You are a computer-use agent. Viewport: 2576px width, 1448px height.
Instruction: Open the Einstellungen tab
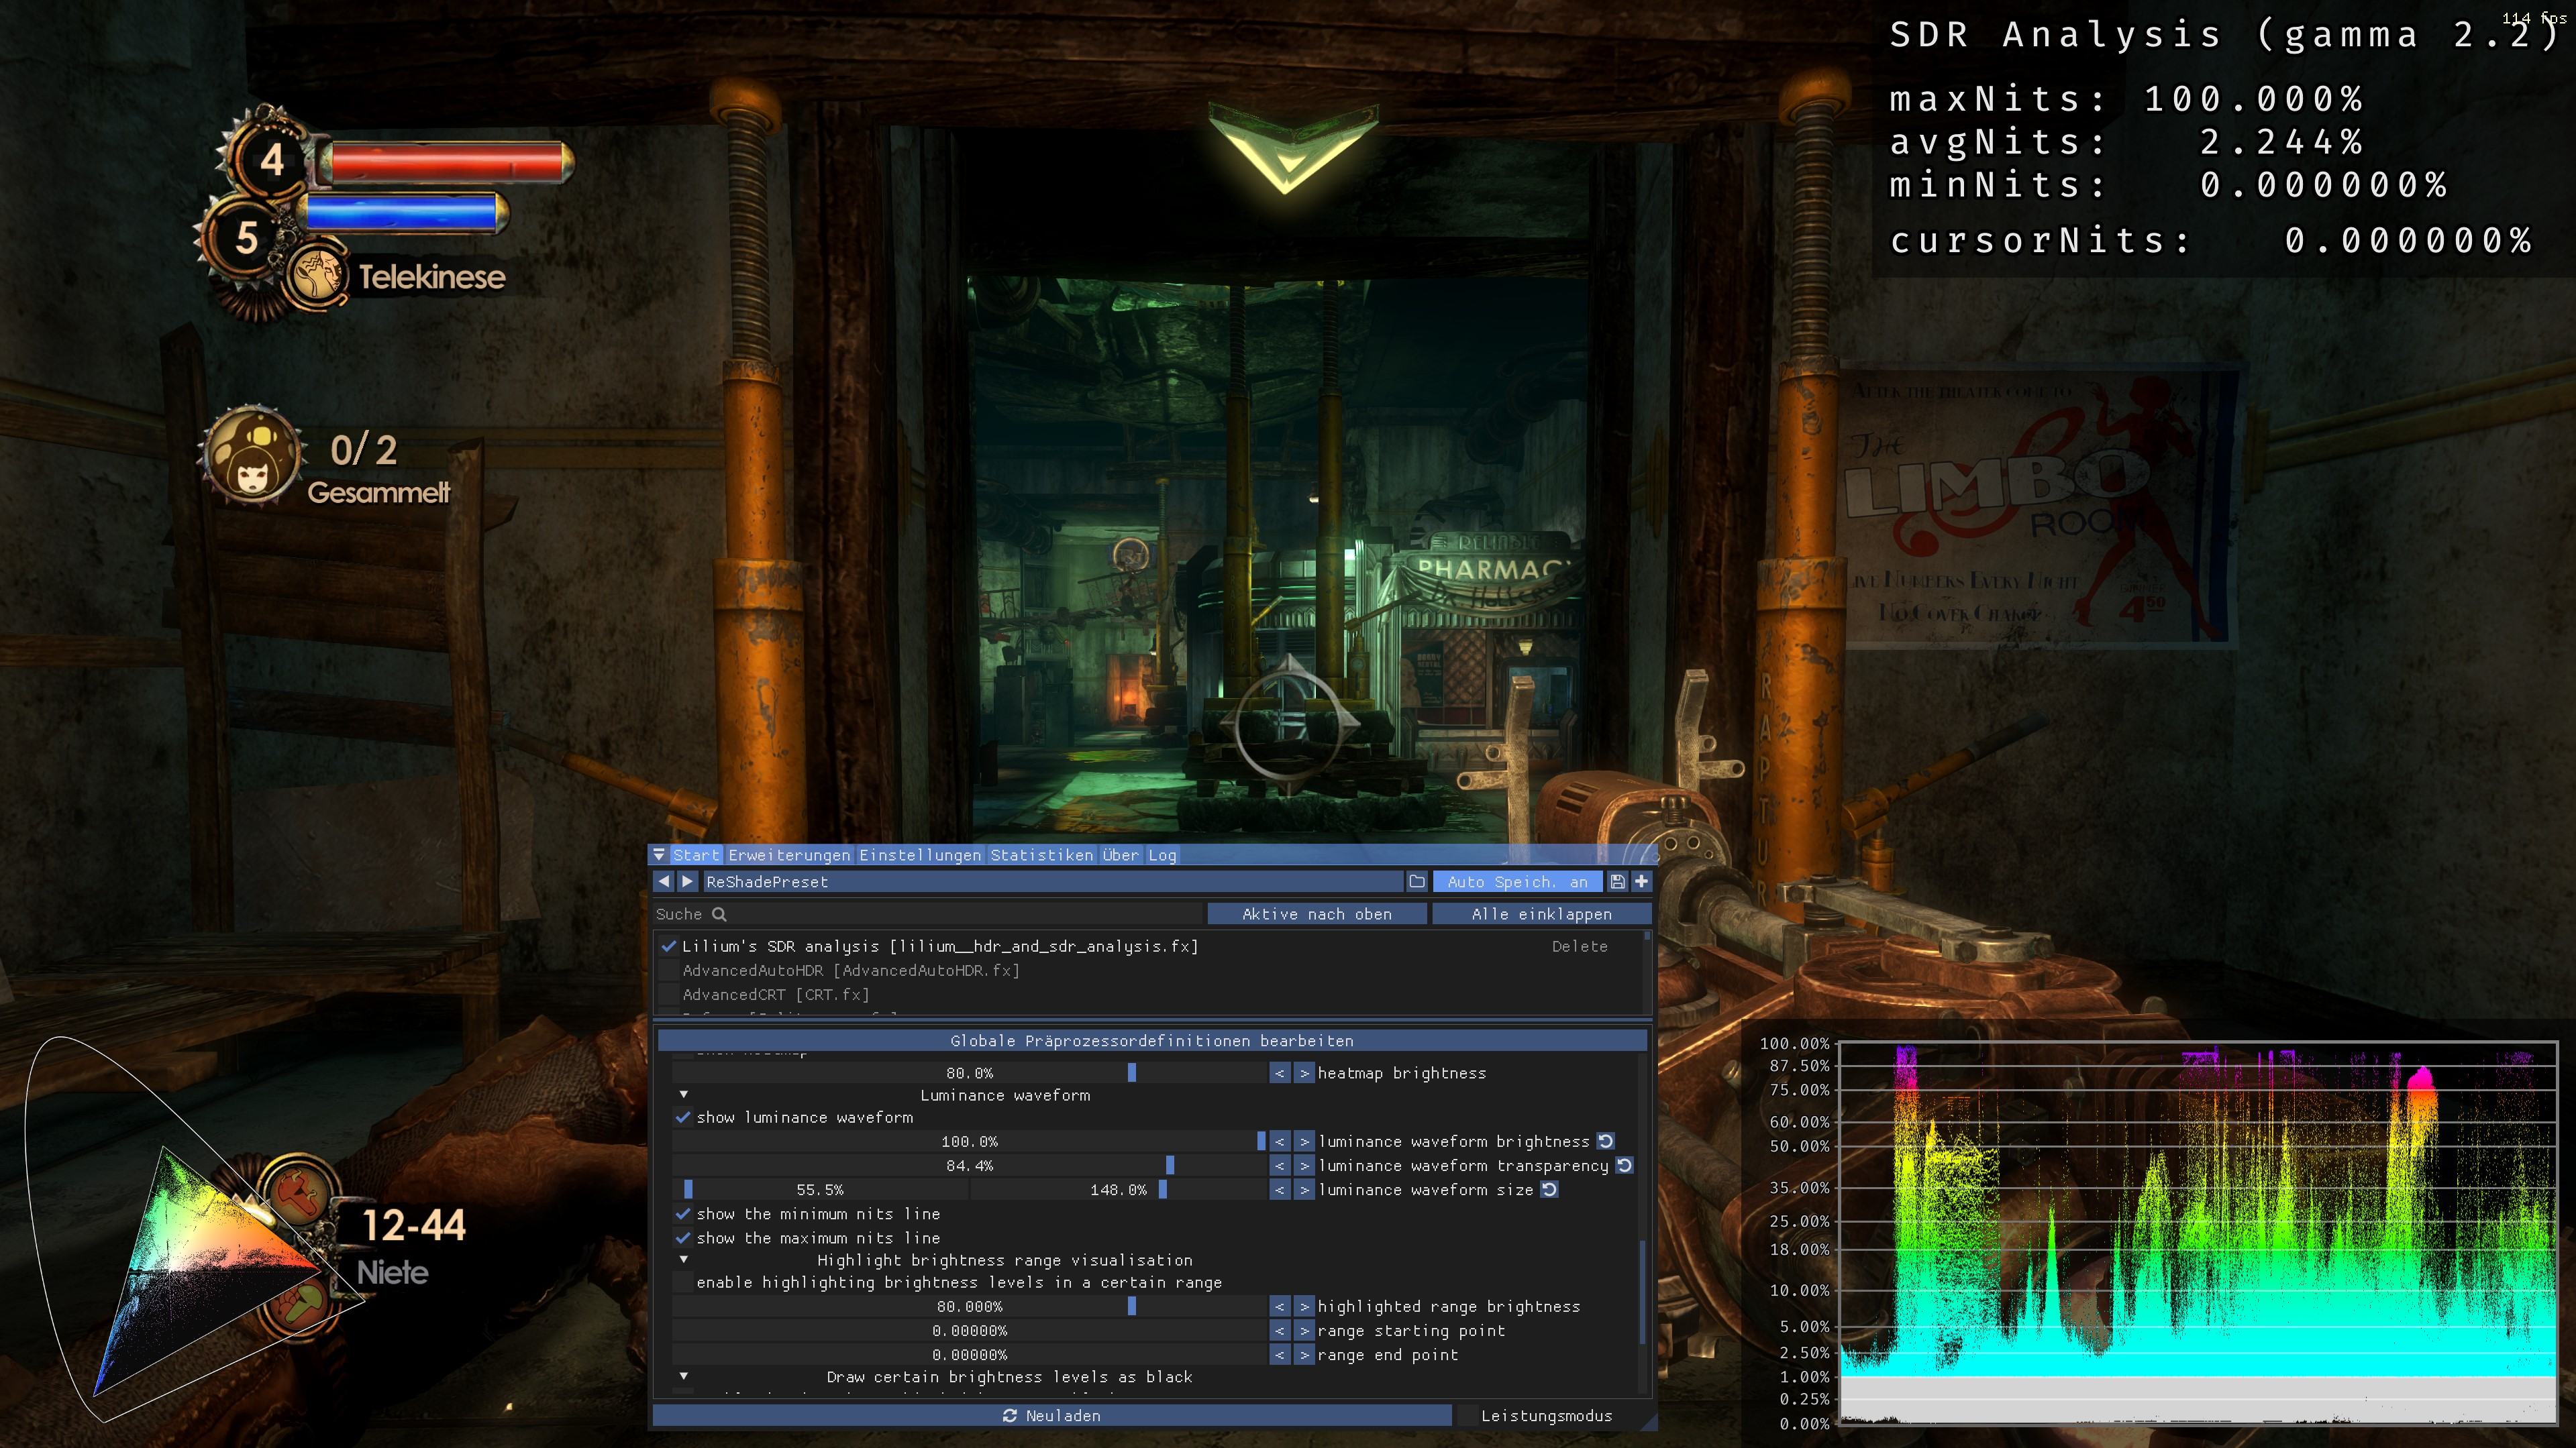[920, 855]
